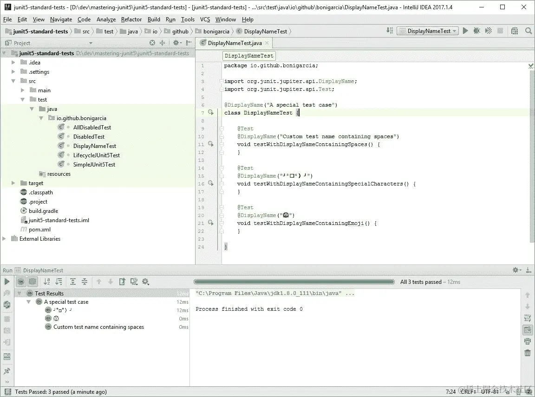Toggle auto-test rerun icon in Run sidebar
Image resolution: width=535 pixels, height=397 pixels.
7,304
